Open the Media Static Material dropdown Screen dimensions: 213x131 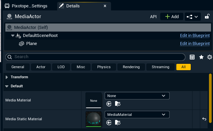137,115
